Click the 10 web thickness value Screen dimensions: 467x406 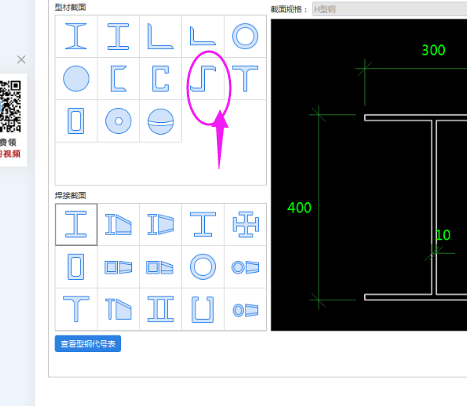pos(443,235)
